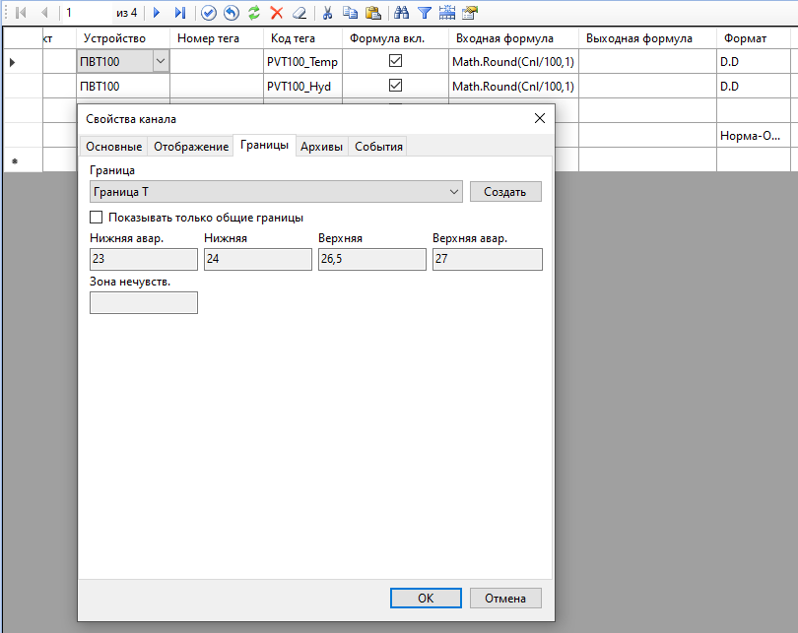Click the Формат column header
This screenshot has height=633, width=798.
coord(754,38)
